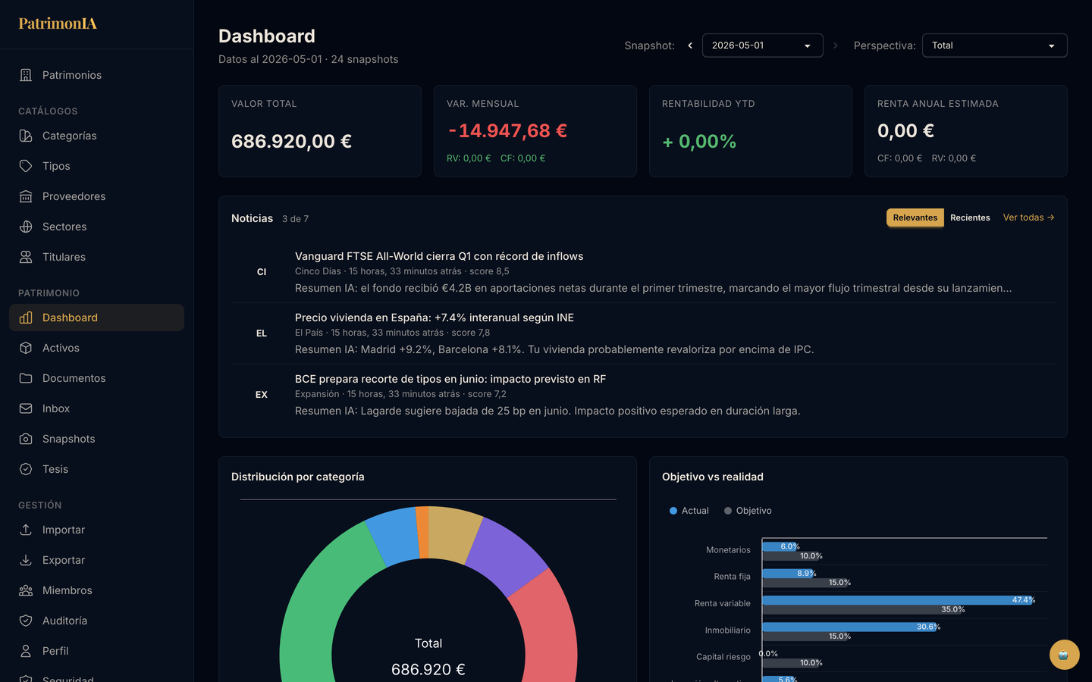
Task: Click the Renta Anual Estimada 0,00 € value
Action: pyautogui.click(x=905, y=131)
